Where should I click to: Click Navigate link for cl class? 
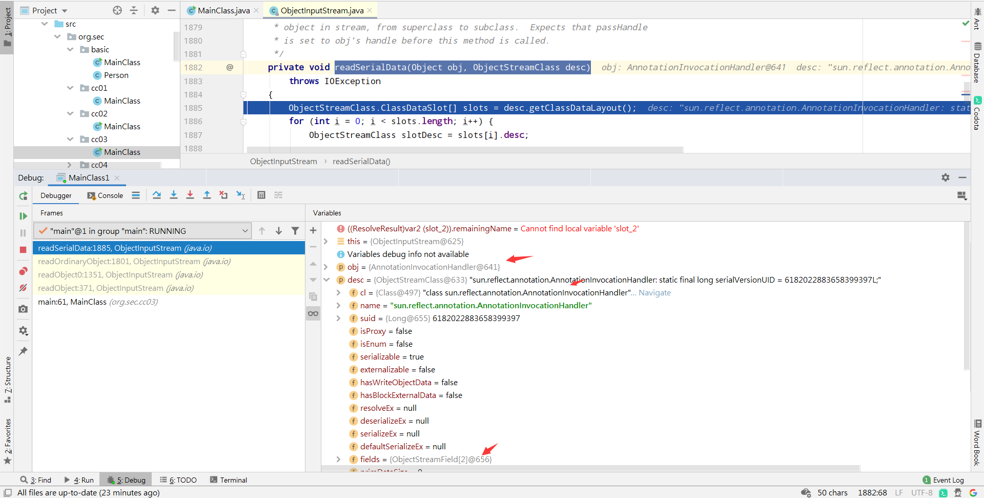654,292
